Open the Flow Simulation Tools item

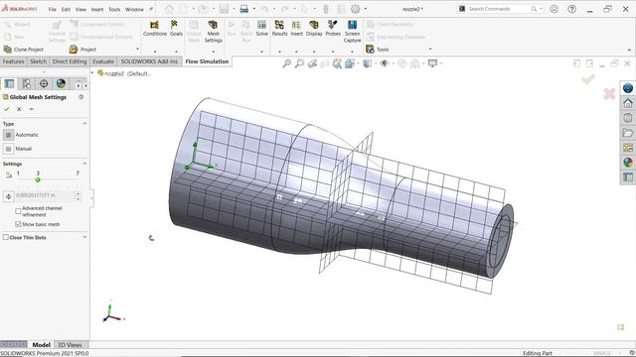378,50
